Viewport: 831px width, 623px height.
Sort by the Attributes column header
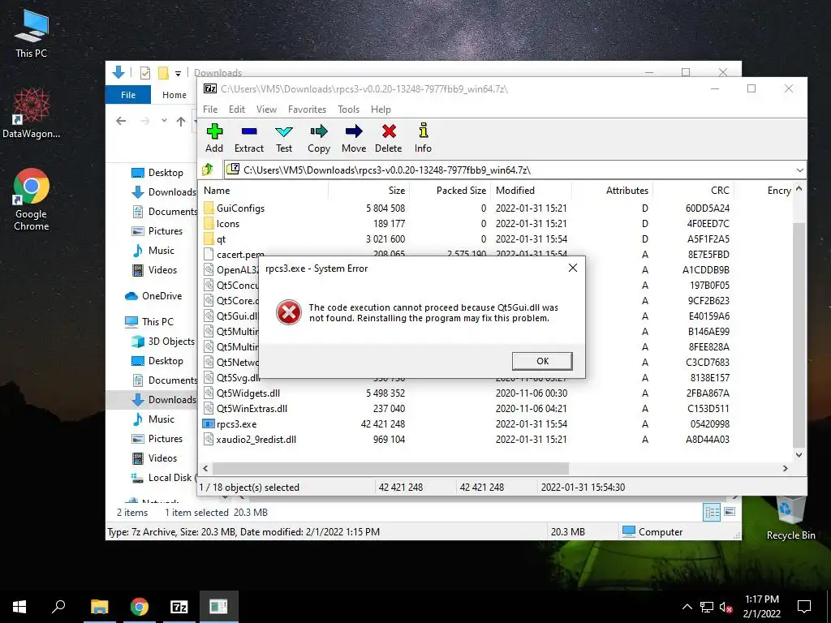click(x=612, y=190)
